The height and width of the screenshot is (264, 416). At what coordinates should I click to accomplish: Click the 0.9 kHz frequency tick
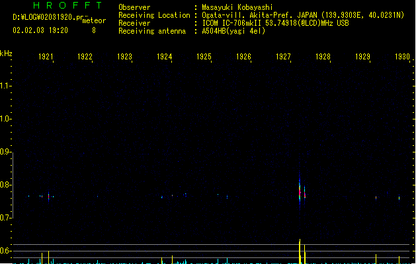pyautogui.click(x=5, y=152)
